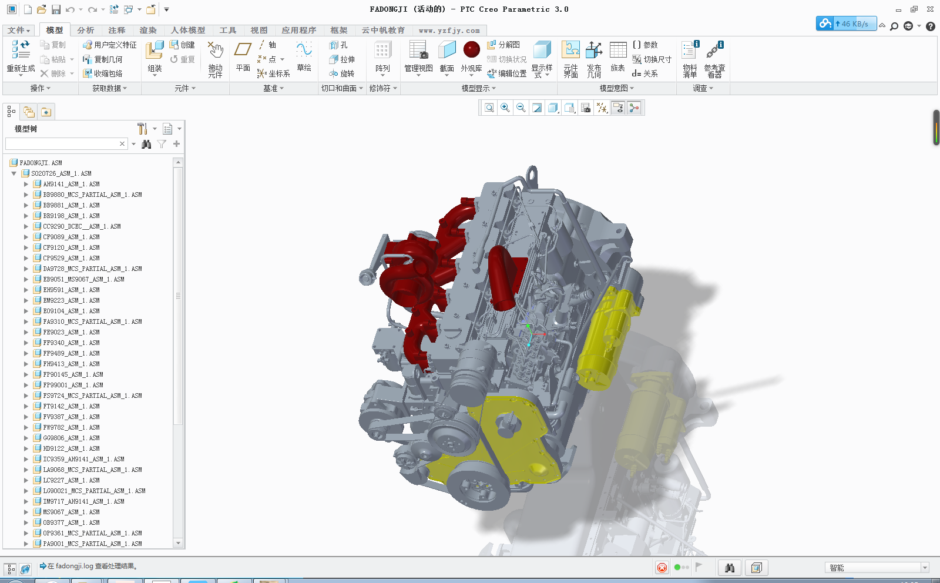This screenshot has height=583, width=940.
Task: Create a datum plane with 平面 tool
Action: (x=242, y=56)
